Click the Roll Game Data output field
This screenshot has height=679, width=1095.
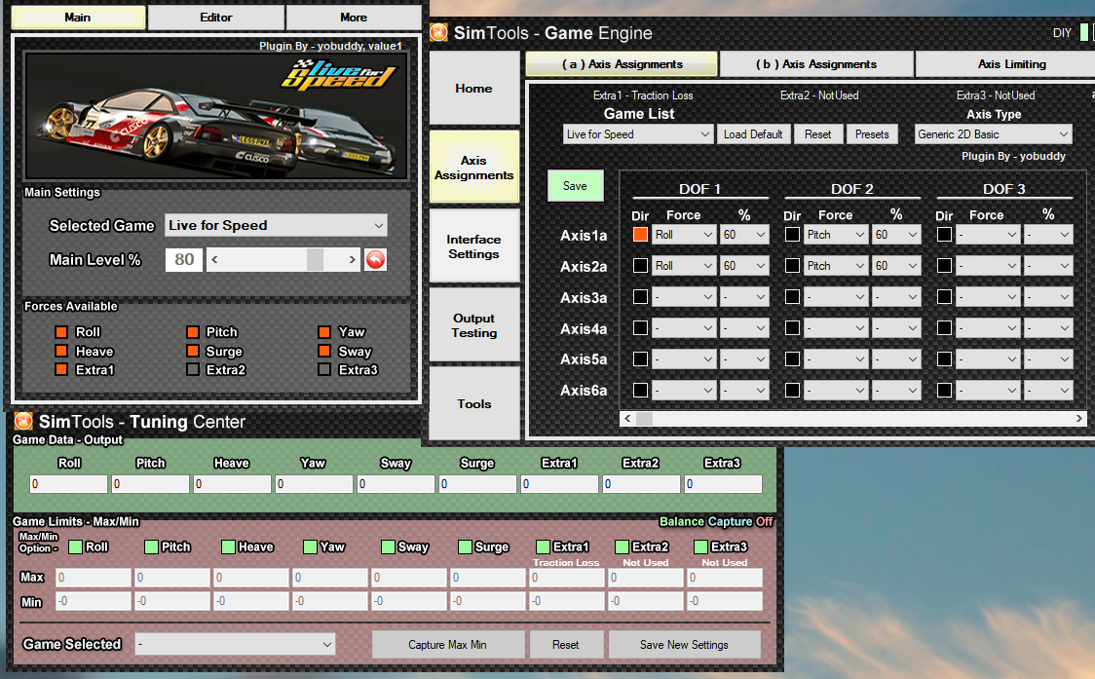click(68, 484)
